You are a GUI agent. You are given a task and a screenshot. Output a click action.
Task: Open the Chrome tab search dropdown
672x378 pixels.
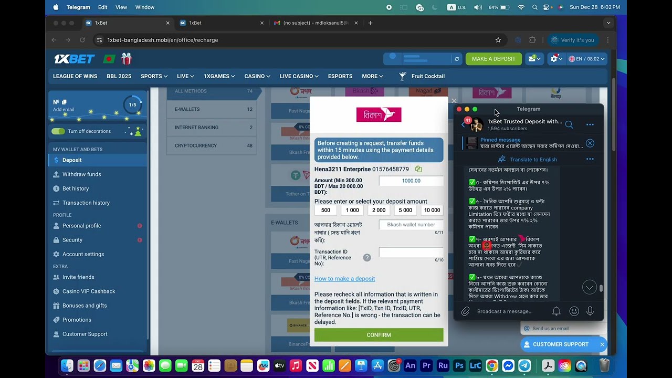(x=608, y=23)
